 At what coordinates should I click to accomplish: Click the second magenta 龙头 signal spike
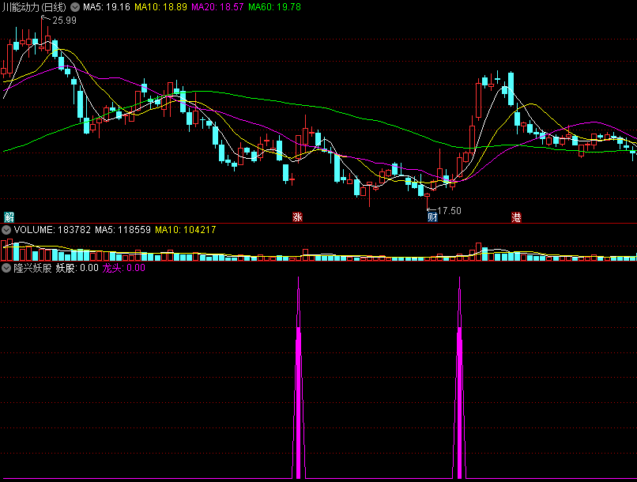point(459,378)
